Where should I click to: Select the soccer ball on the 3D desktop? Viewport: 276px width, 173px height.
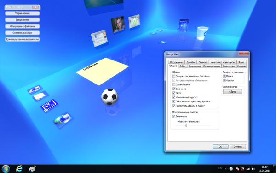click(109, 96)
